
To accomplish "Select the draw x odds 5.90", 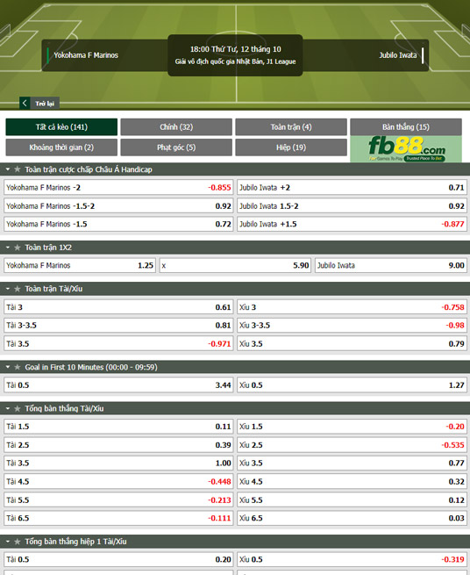I will pos(235,265).
